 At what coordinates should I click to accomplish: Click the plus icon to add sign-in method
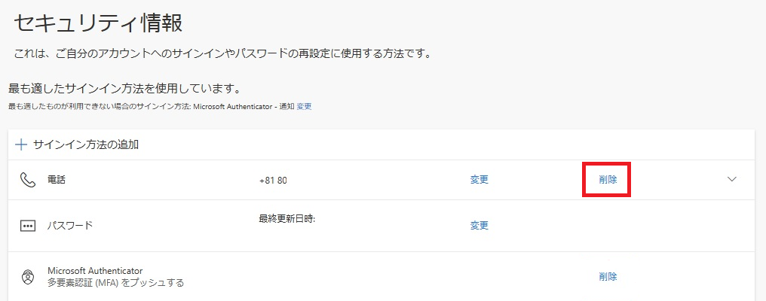pyautogui.click(x=21, y=144)
